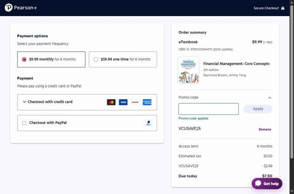This screenshot has height=194, width=294.
Task: Click the 'Order summary' heading
Action: coord(192,33)
